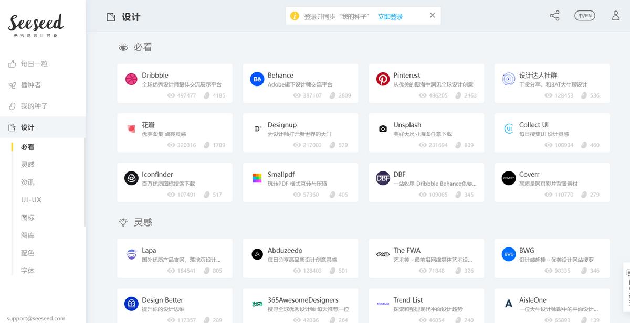Select 资讯 subcategory
The height and width of the screenshot is (323, 630).
click(x=27, y=182)
